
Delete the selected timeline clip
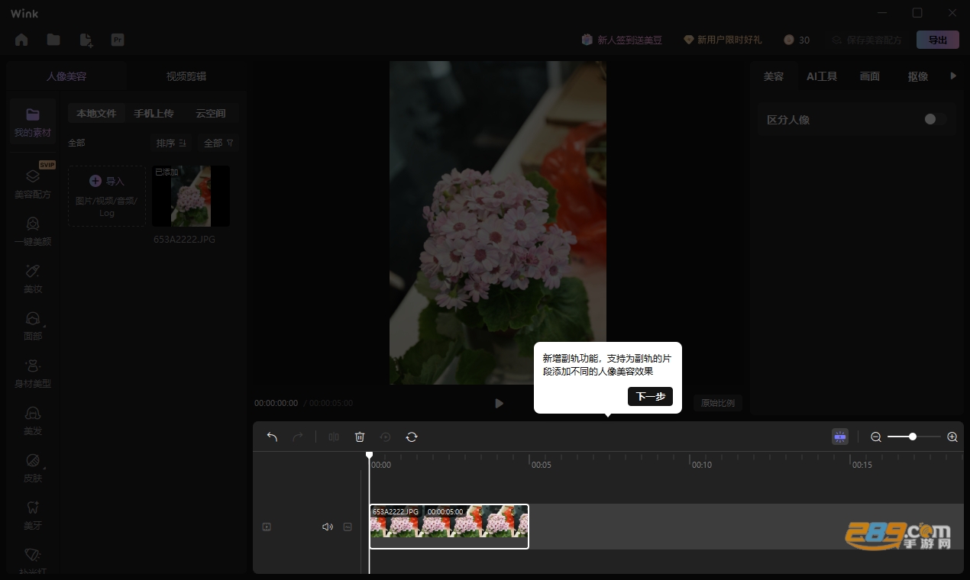tap(360, 437)
